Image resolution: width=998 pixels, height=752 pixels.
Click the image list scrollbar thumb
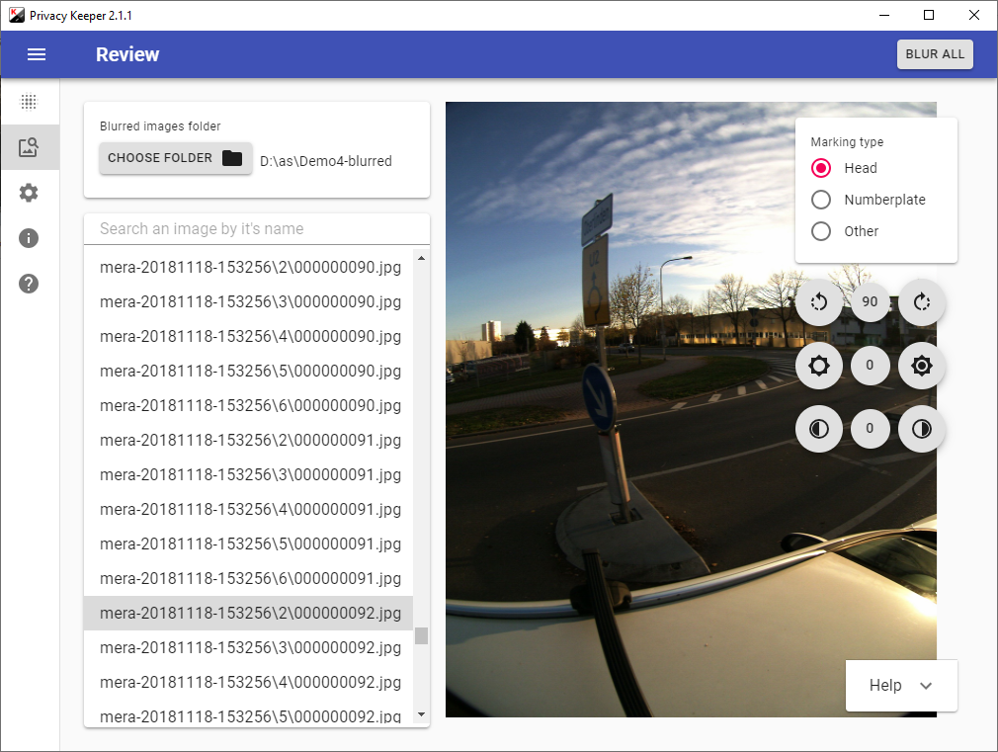[x=421, y=635]
